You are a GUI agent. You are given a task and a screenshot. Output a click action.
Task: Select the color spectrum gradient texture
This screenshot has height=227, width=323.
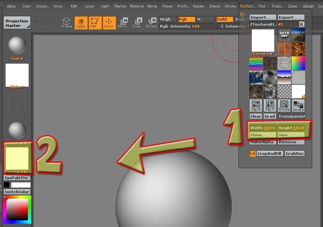coord(298,63)
